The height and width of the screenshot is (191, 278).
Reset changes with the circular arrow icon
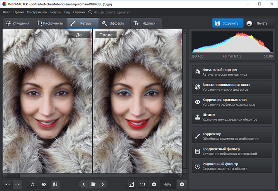click(32, 184)
